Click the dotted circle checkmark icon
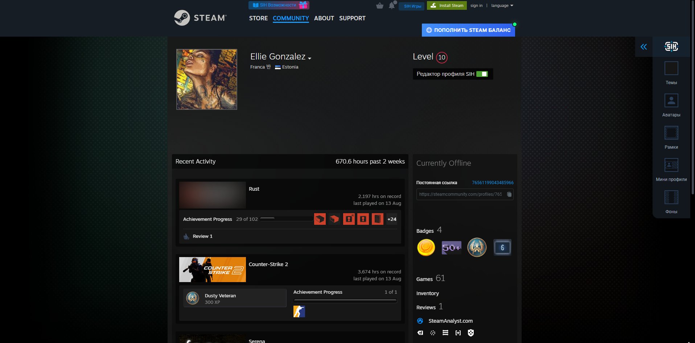The image size is (695, 343). [x=433, y=333]
